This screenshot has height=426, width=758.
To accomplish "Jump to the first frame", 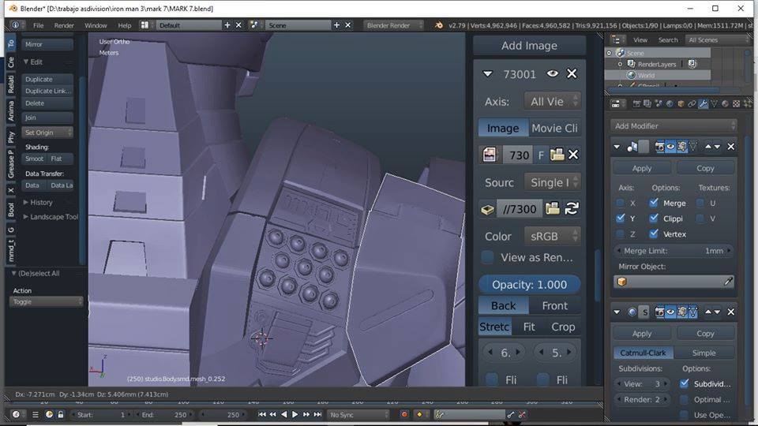I will click(261, 414).
